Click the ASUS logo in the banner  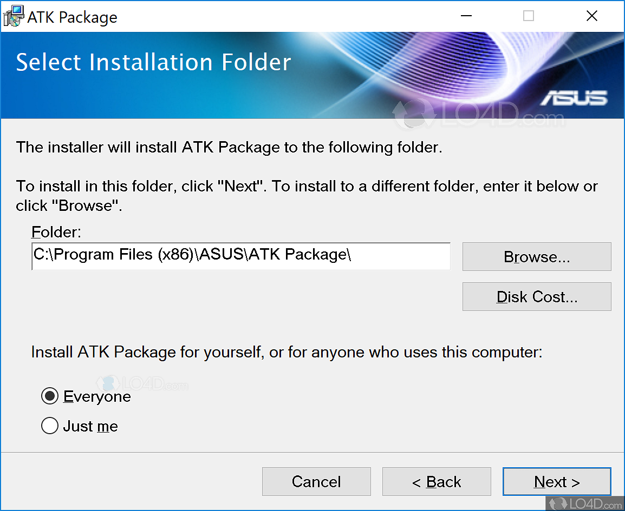click(x=574, y=98)
